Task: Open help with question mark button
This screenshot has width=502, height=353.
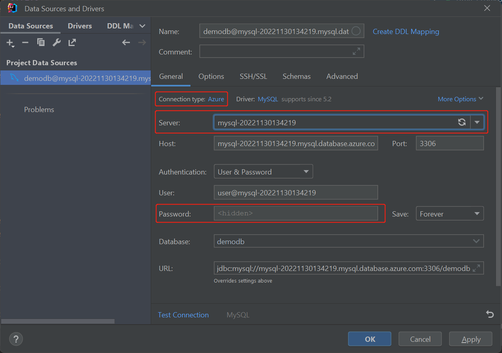Action: (16, 339)
